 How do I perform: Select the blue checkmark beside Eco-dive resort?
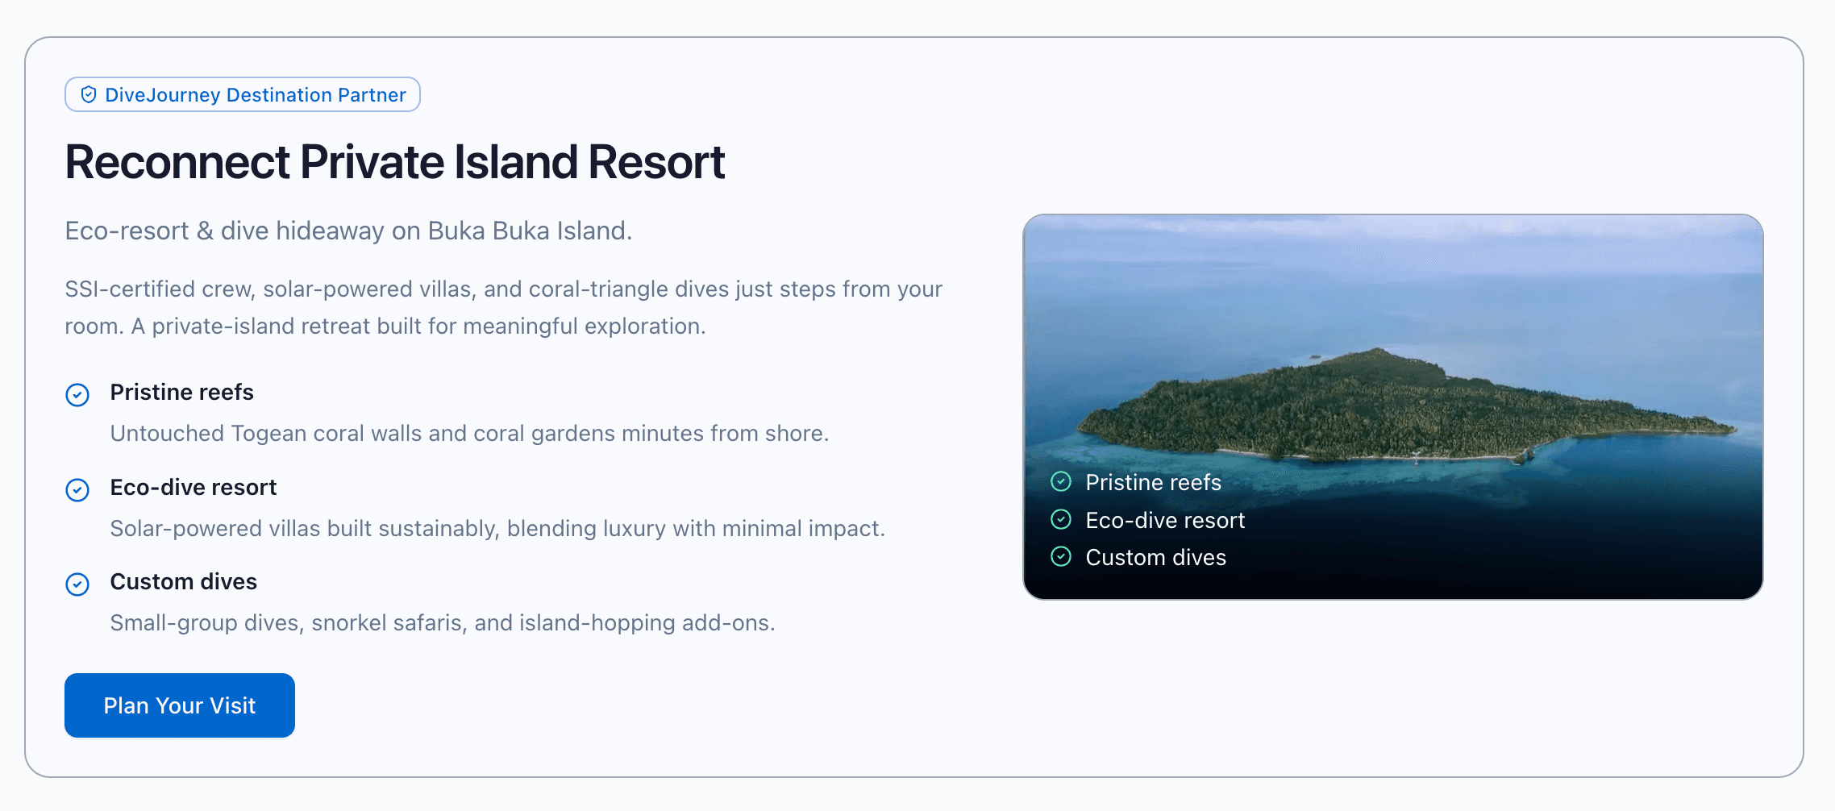click(x=77, y=490)
